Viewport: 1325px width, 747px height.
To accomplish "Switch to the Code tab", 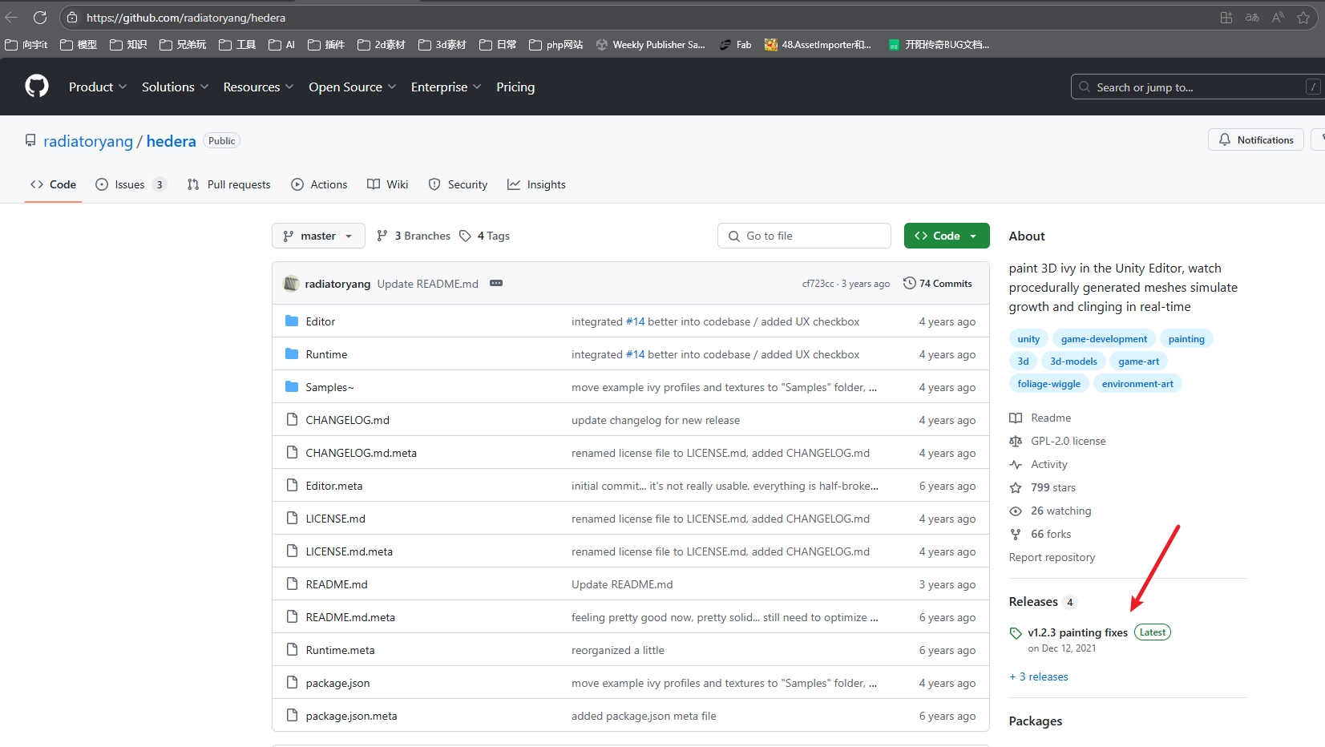I will pos(53,184).
